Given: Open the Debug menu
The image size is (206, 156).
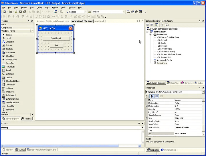Looking at the screenshot, I should (x=39, y=8).
